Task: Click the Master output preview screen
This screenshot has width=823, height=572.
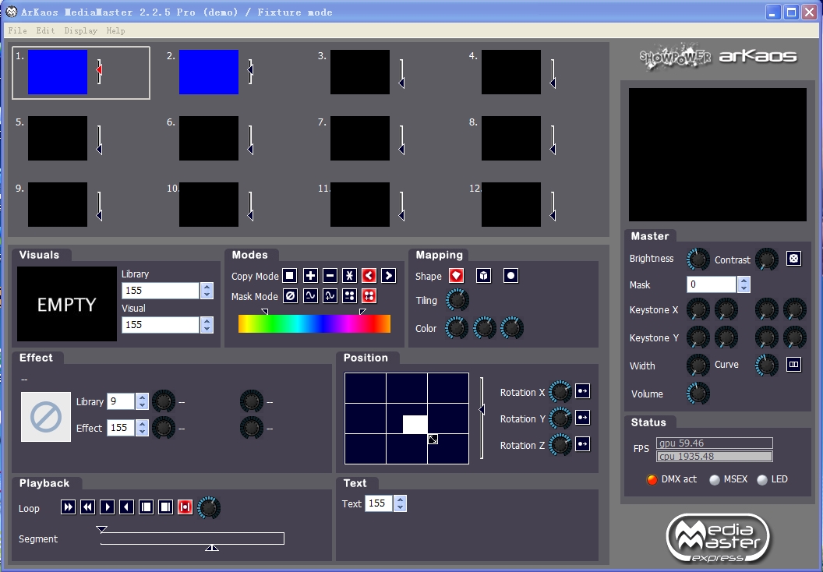Action: pyautogui.click(x=718, y=154)
